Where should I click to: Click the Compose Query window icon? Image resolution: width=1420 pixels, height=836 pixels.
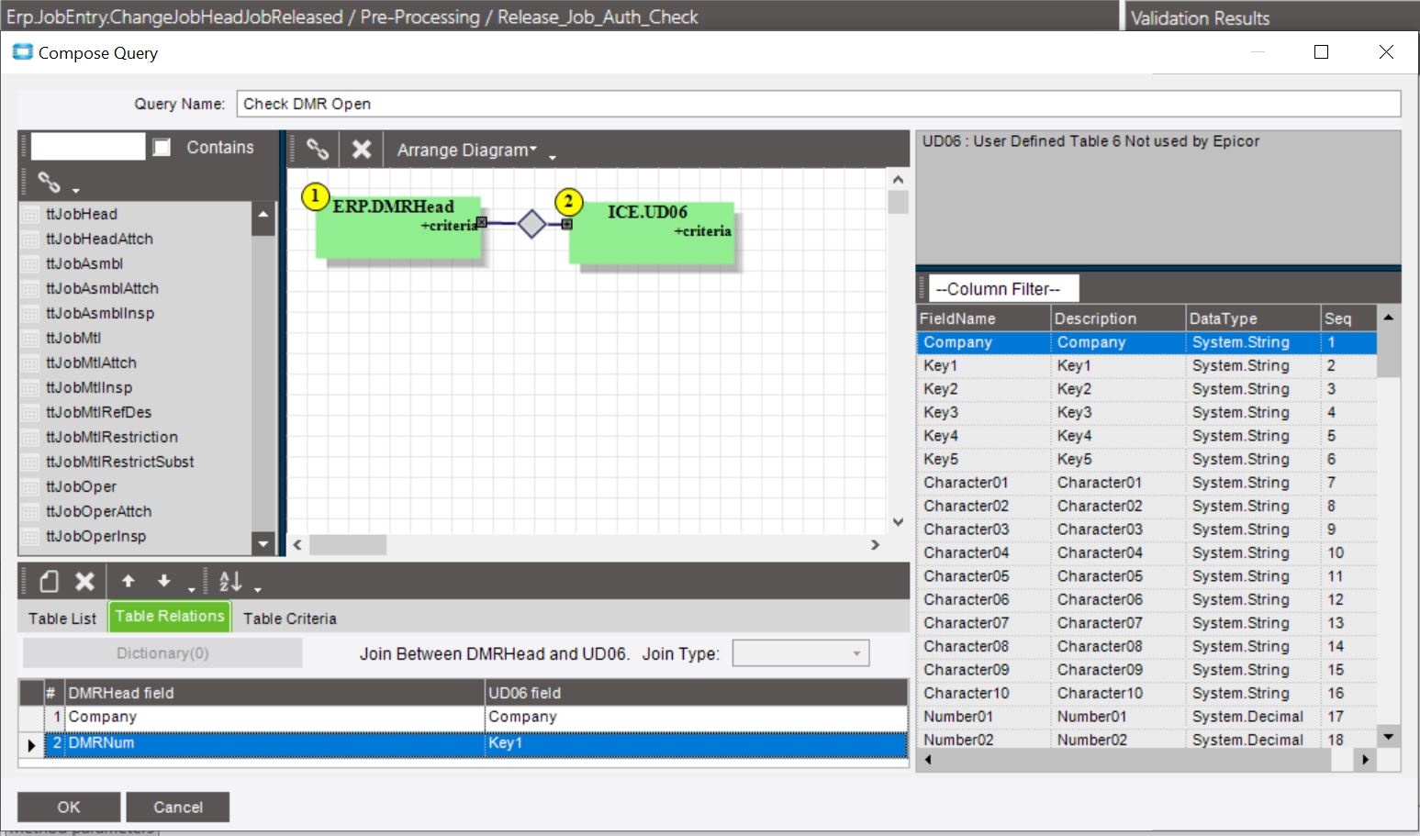coord(22,52)
